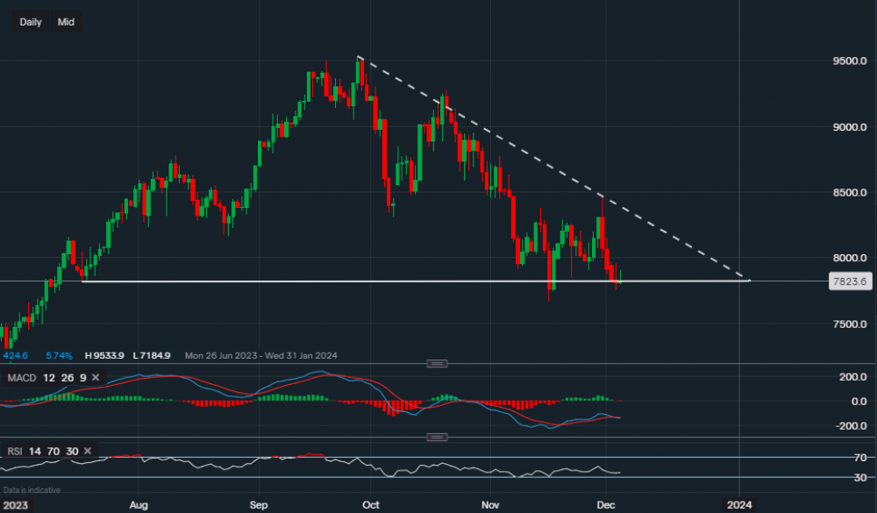The height and width of the screenshot is (513, 877).
Task: Click the RSI indicator name label
Action: pyautogui.click(x=13, y=451)
